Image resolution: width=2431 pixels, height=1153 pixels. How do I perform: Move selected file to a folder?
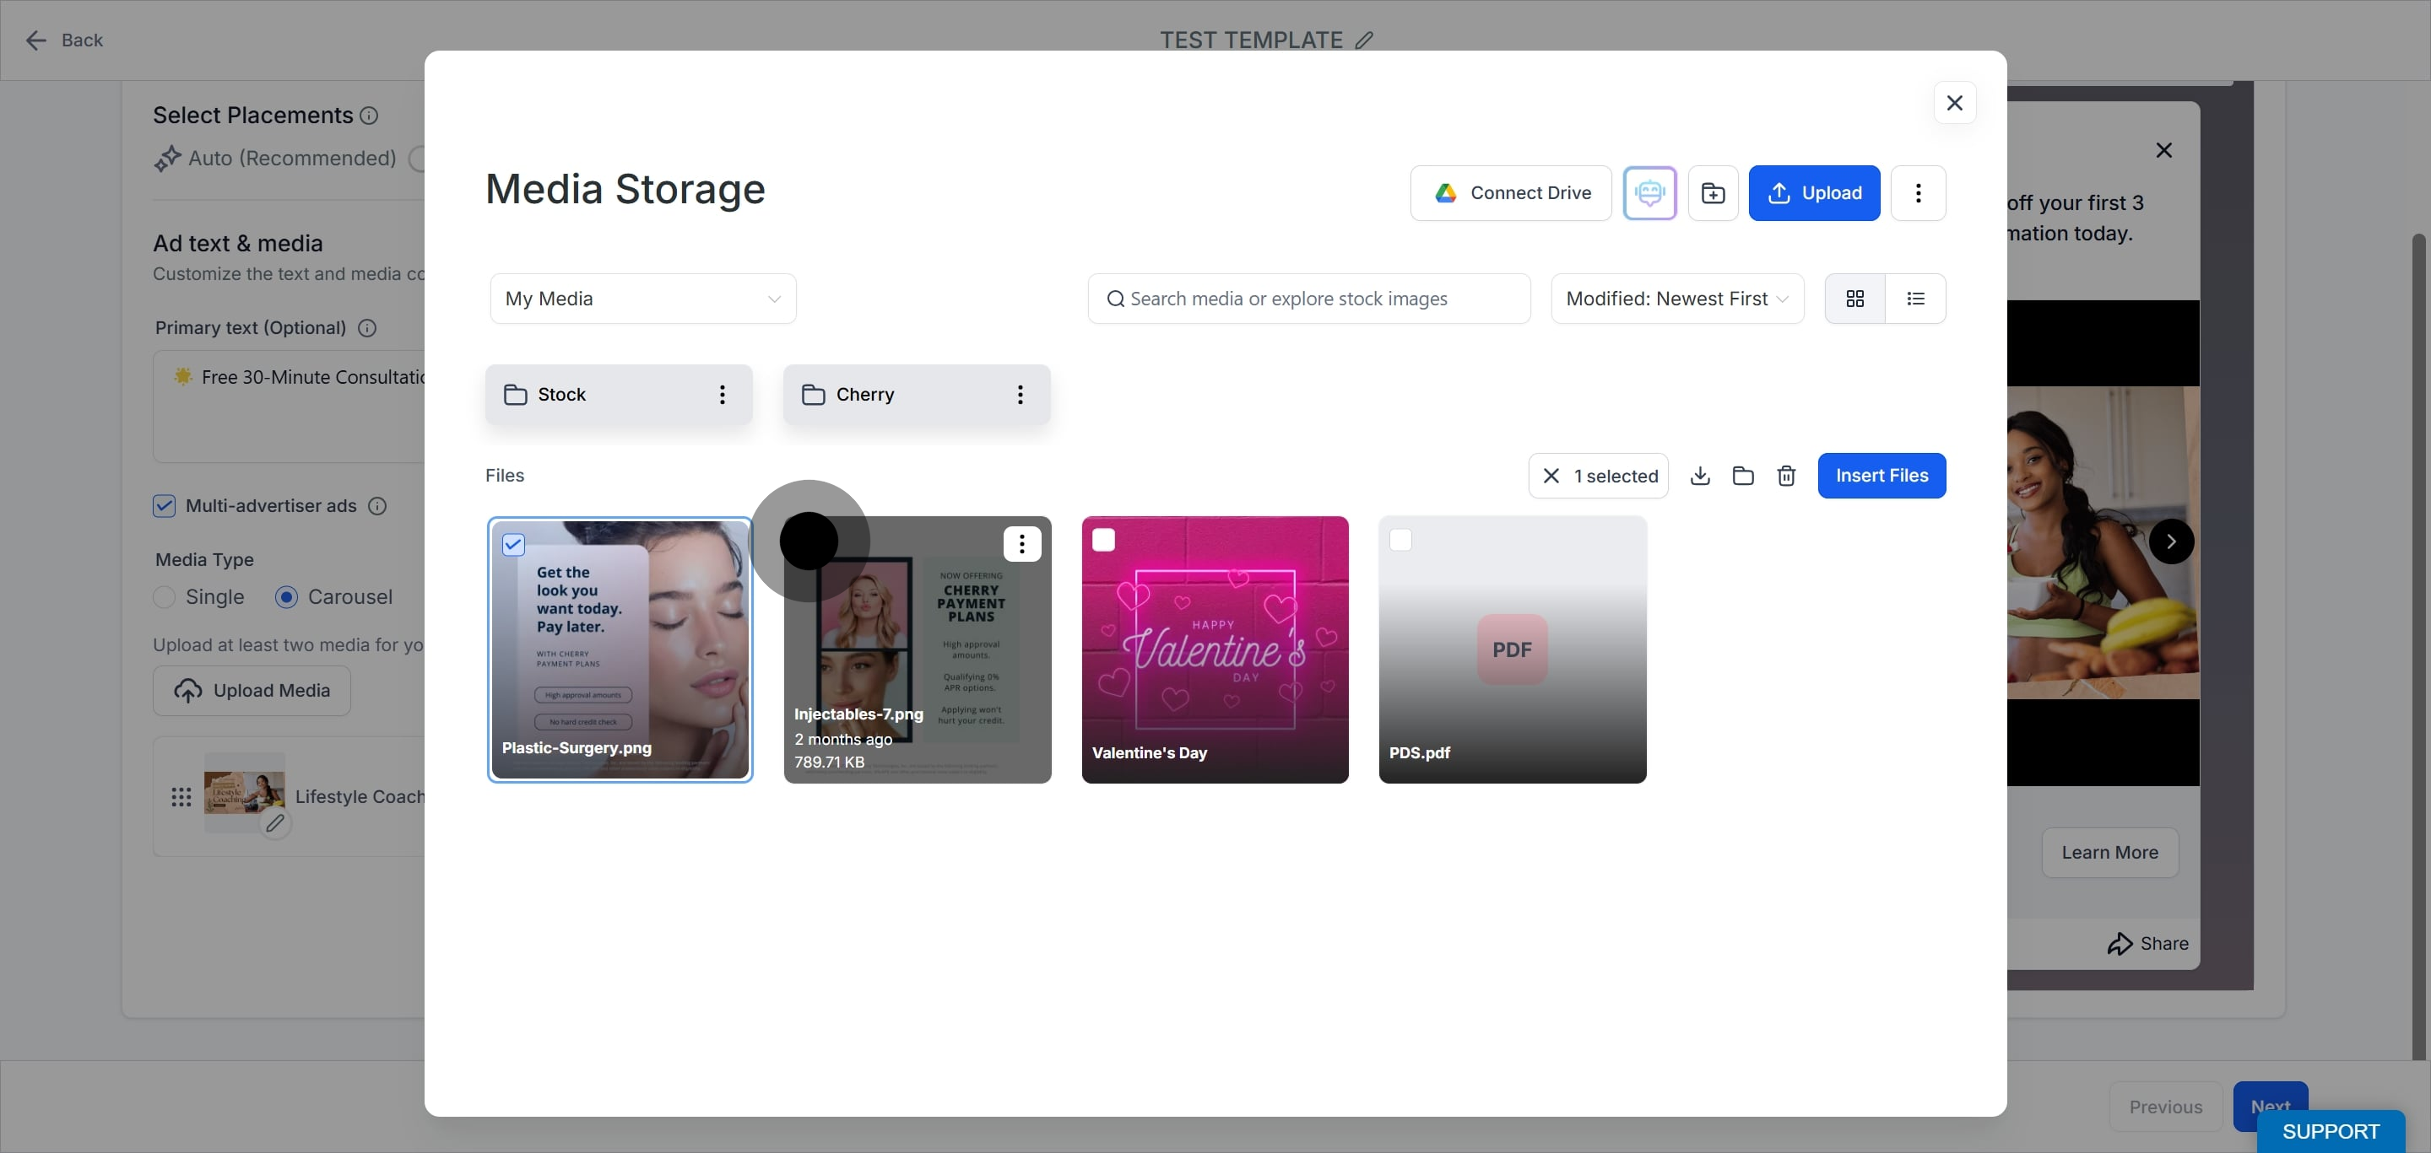click(1743, 476)
